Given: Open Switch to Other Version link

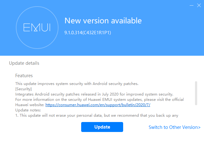Looking at the screenshot, I should pos(174,127).
